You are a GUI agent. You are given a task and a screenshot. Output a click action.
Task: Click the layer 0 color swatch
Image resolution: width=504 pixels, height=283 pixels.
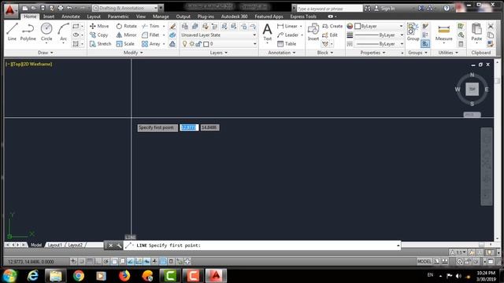(x=206, y=44)
